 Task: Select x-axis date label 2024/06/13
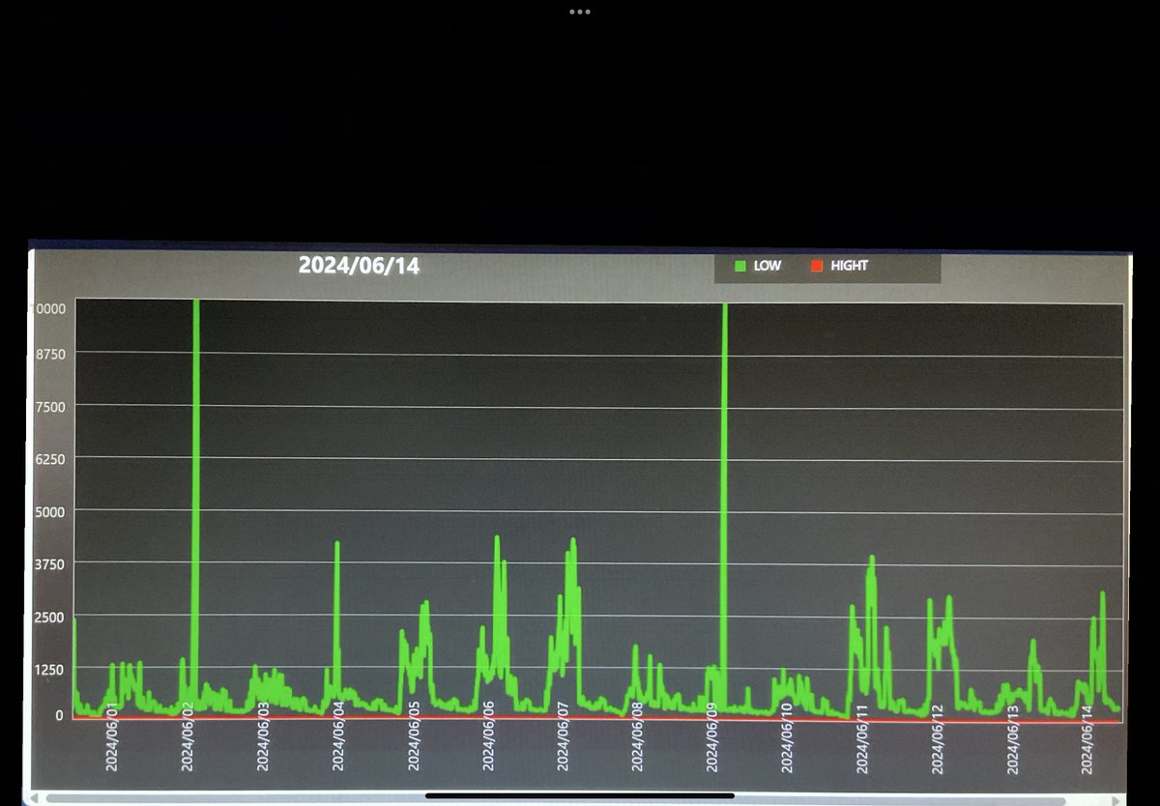tap(1012, 739)
